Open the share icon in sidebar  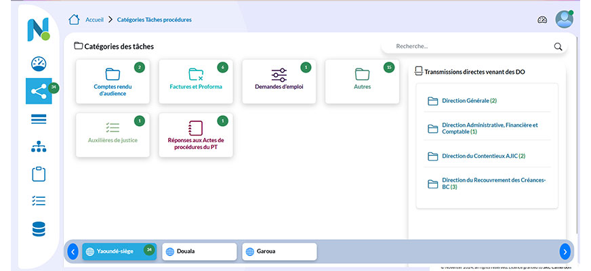click(39, 91)
